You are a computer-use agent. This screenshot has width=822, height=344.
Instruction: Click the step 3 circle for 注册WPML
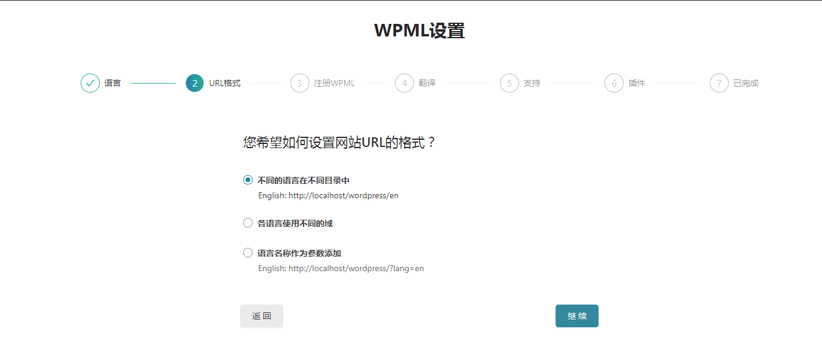pyautogui.click(x=300, y=83)
